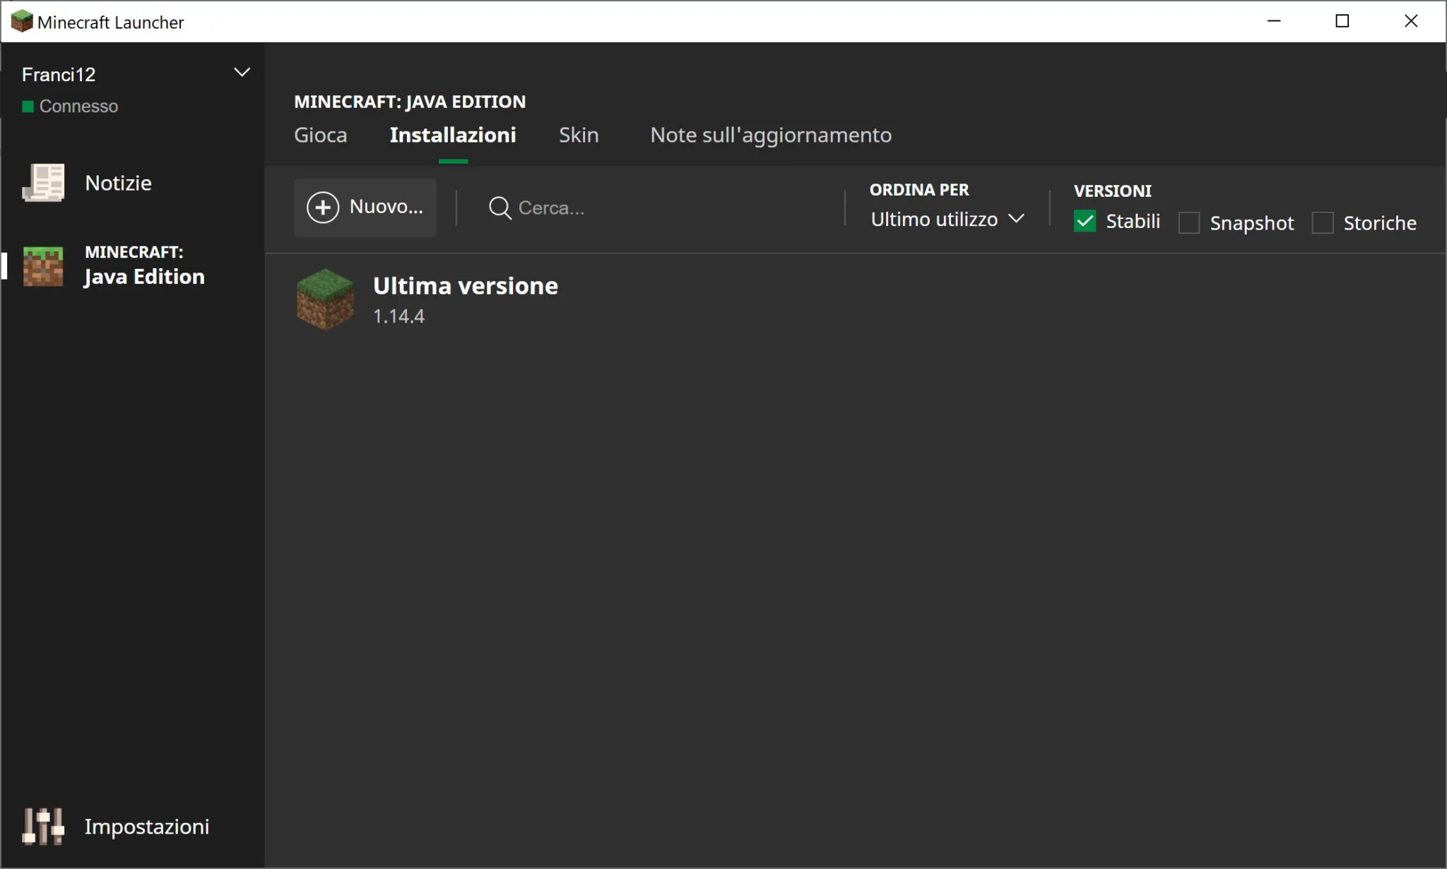Click the Java Edition grass block sidebar icon

tap(43, 266)
